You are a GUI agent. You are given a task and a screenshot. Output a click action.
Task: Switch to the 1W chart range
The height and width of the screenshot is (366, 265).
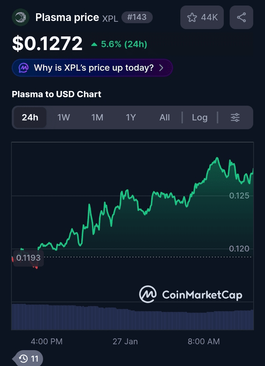64,117
